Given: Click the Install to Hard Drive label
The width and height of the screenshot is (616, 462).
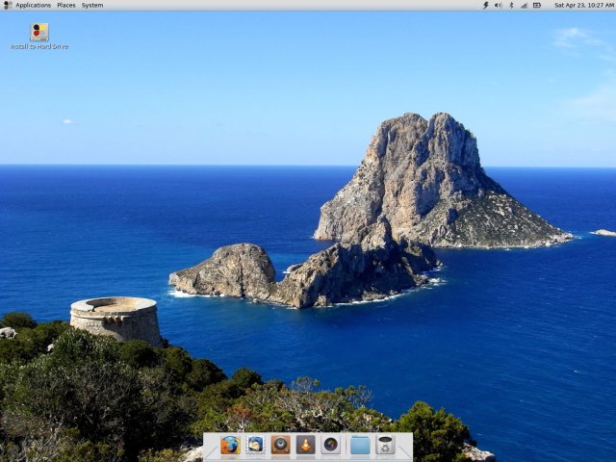Looking at the screenshot, I should 39,46.
